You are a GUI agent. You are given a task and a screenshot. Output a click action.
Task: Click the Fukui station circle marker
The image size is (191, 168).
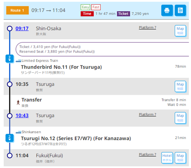[10, 156]
